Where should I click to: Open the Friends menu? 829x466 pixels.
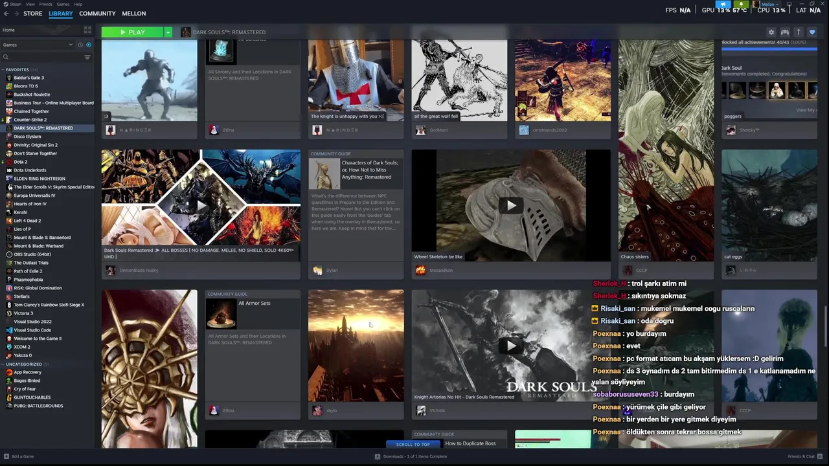point(46,4)
